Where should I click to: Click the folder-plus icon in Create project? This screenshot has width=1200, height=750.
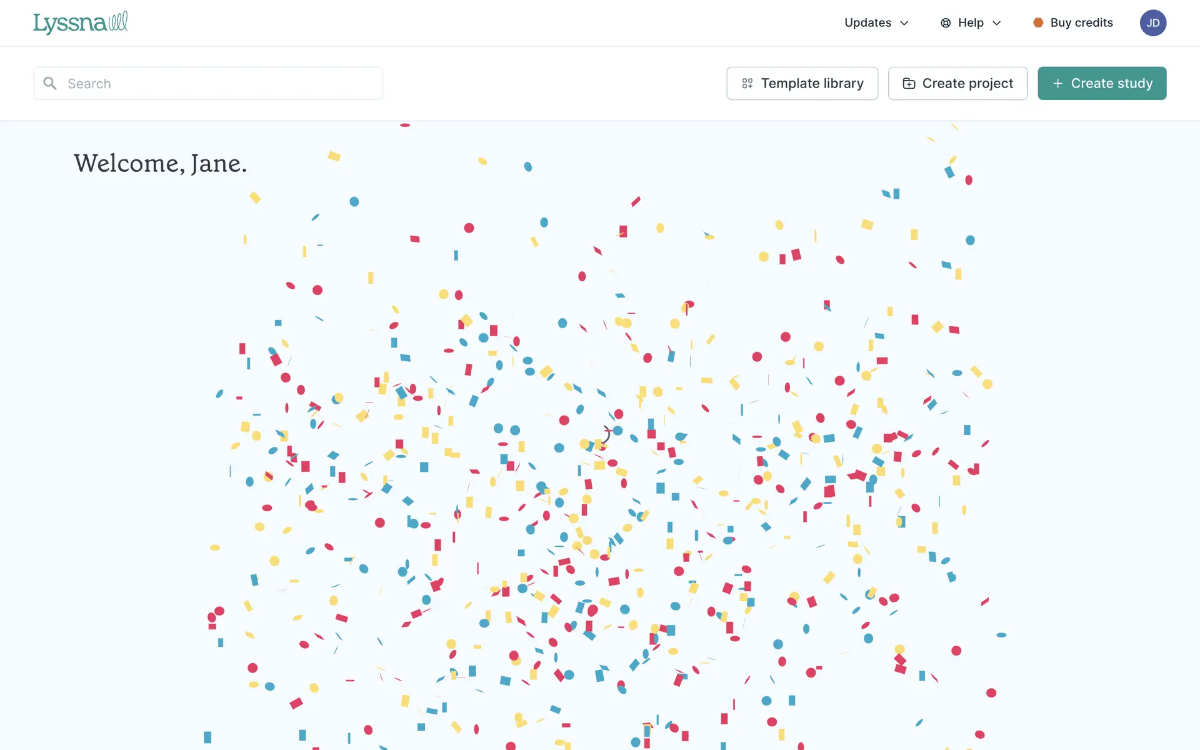coord(909,84)
